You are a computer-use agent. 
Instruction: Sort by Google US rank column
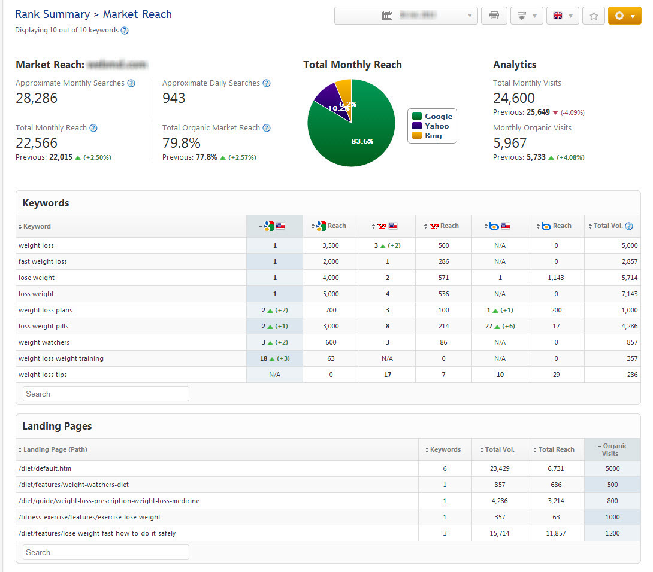coord(274,226)
